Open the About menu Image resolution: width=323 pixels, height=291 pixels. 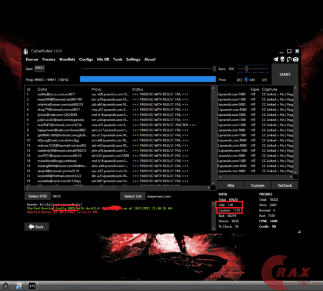(x=150, y=59)
